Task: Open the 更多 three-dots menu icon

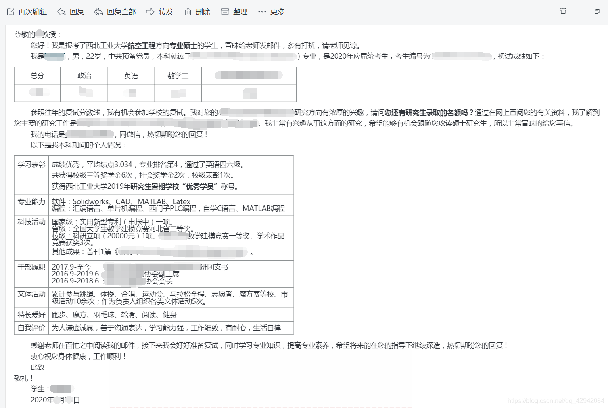Action: click(262, 12)
